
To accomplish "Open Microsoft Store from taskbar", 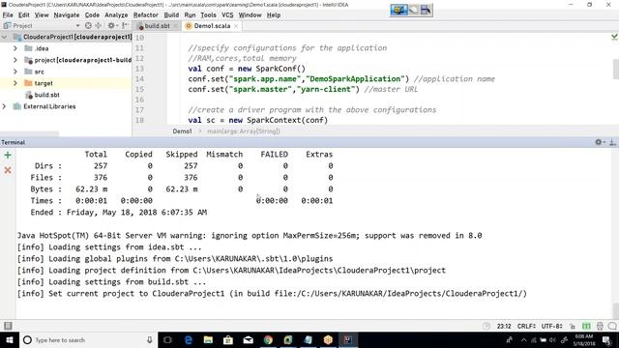I will click(228, 340).
